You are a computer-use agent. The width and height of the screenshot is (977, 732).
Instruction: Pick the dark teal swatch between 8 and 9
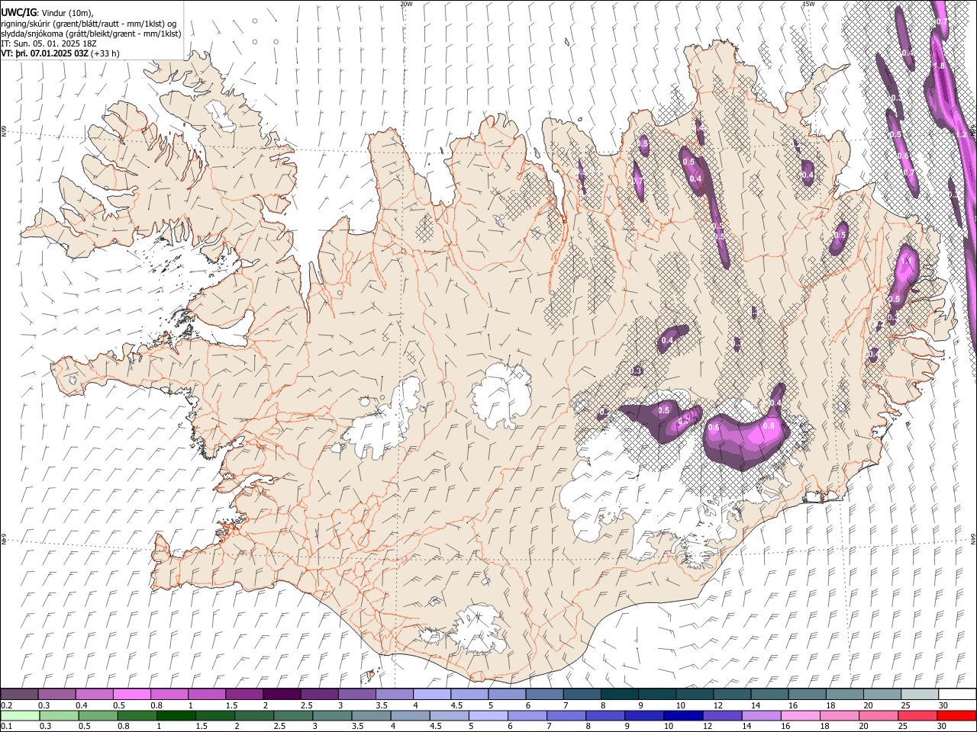click(x=620, y=695)
